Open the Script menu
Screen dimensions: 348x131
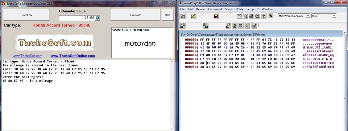point(229,9)
